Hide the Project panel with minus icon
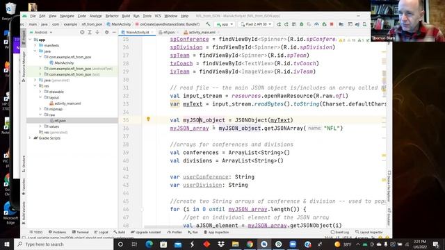445x250 pixels. 114,33
